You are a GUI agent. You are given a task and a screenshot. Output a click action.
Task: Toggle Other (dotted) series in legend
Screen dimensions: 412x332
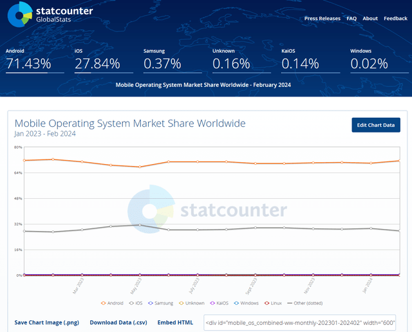[304, 303]
